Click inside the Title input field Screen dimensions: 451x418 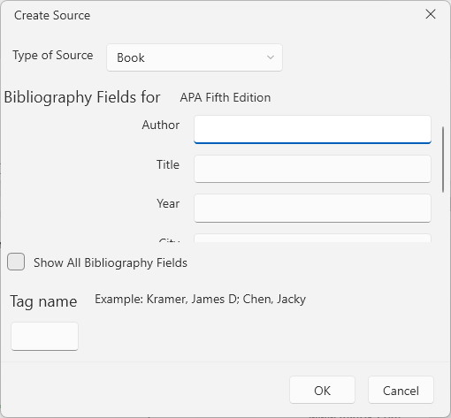pos(312,169)
